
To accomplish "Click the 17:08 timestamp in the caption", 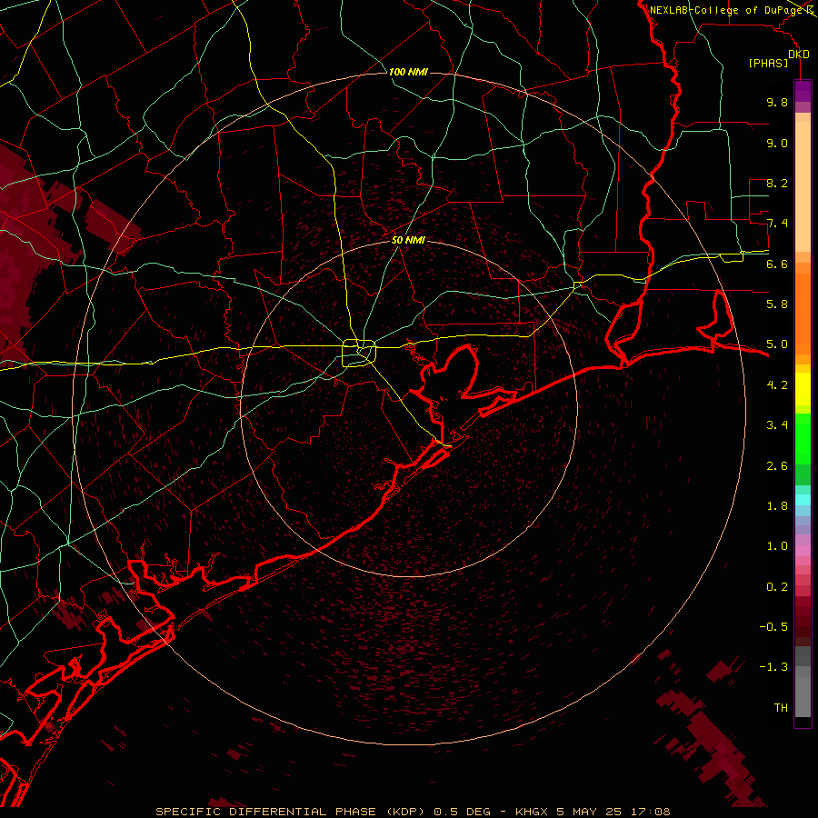I will [652, 812].
